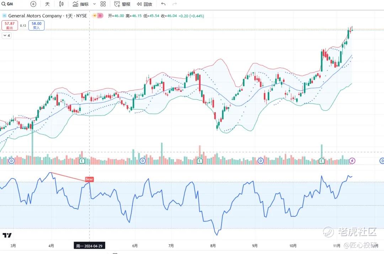The image size is (384, 254).
Task: Click the opening price value 46.00
Action: (119, 16)
